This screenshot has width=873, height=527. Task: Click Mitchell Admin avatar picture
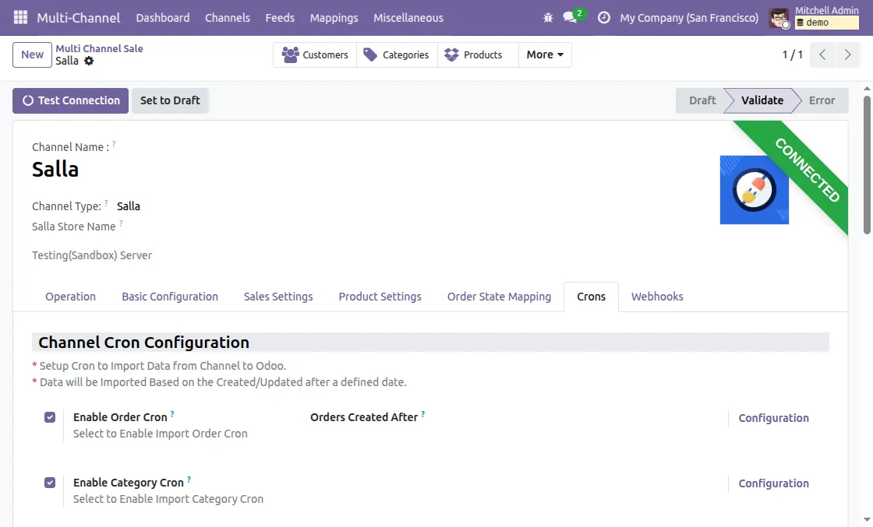(x=779, y=18)
